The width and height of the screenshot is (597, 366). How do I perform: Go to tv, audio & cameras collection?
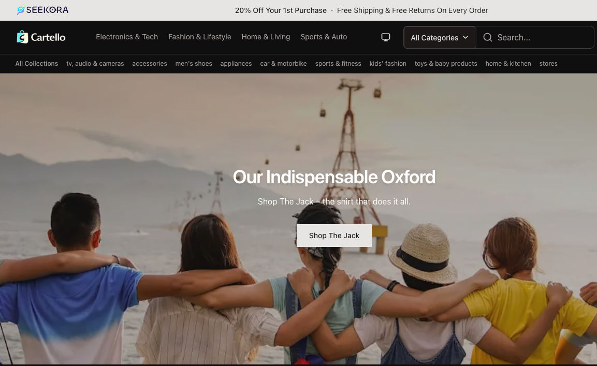click(95, 64)
